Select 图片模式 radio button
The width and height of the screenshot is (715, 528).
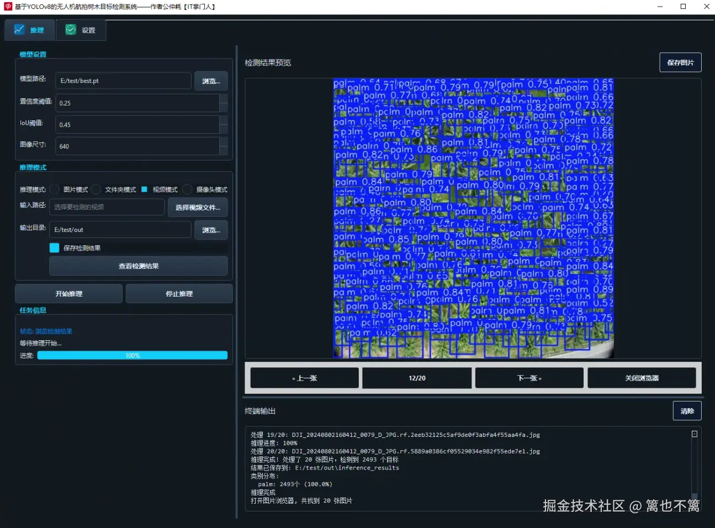pos(55,189)
